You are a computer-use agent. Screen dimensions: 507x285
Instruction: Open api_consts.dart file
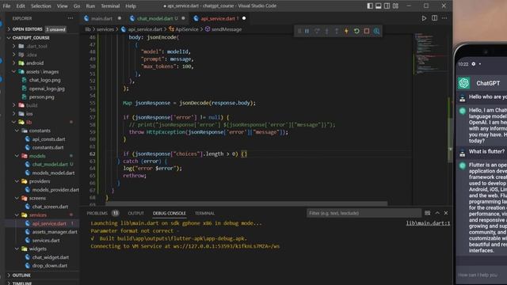click(x=48, y=139)
